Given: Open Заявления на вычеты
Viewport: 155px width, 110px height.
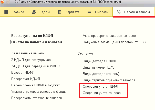Looking at the screenshot, I should [x=28, y=53].
